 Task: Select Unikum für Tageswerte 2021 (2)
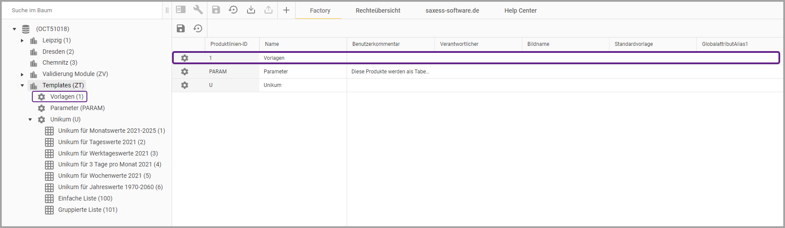tap(101, 142)
